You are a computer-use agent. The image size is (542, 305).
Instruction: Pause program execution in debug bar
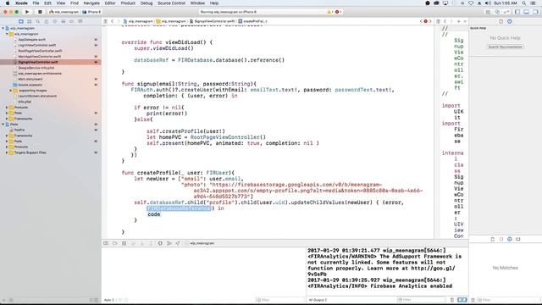point(124,243)
